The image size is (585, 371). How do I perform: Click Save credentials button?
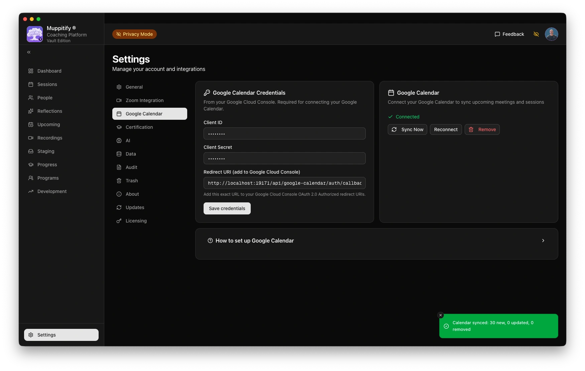pos(227,208)
